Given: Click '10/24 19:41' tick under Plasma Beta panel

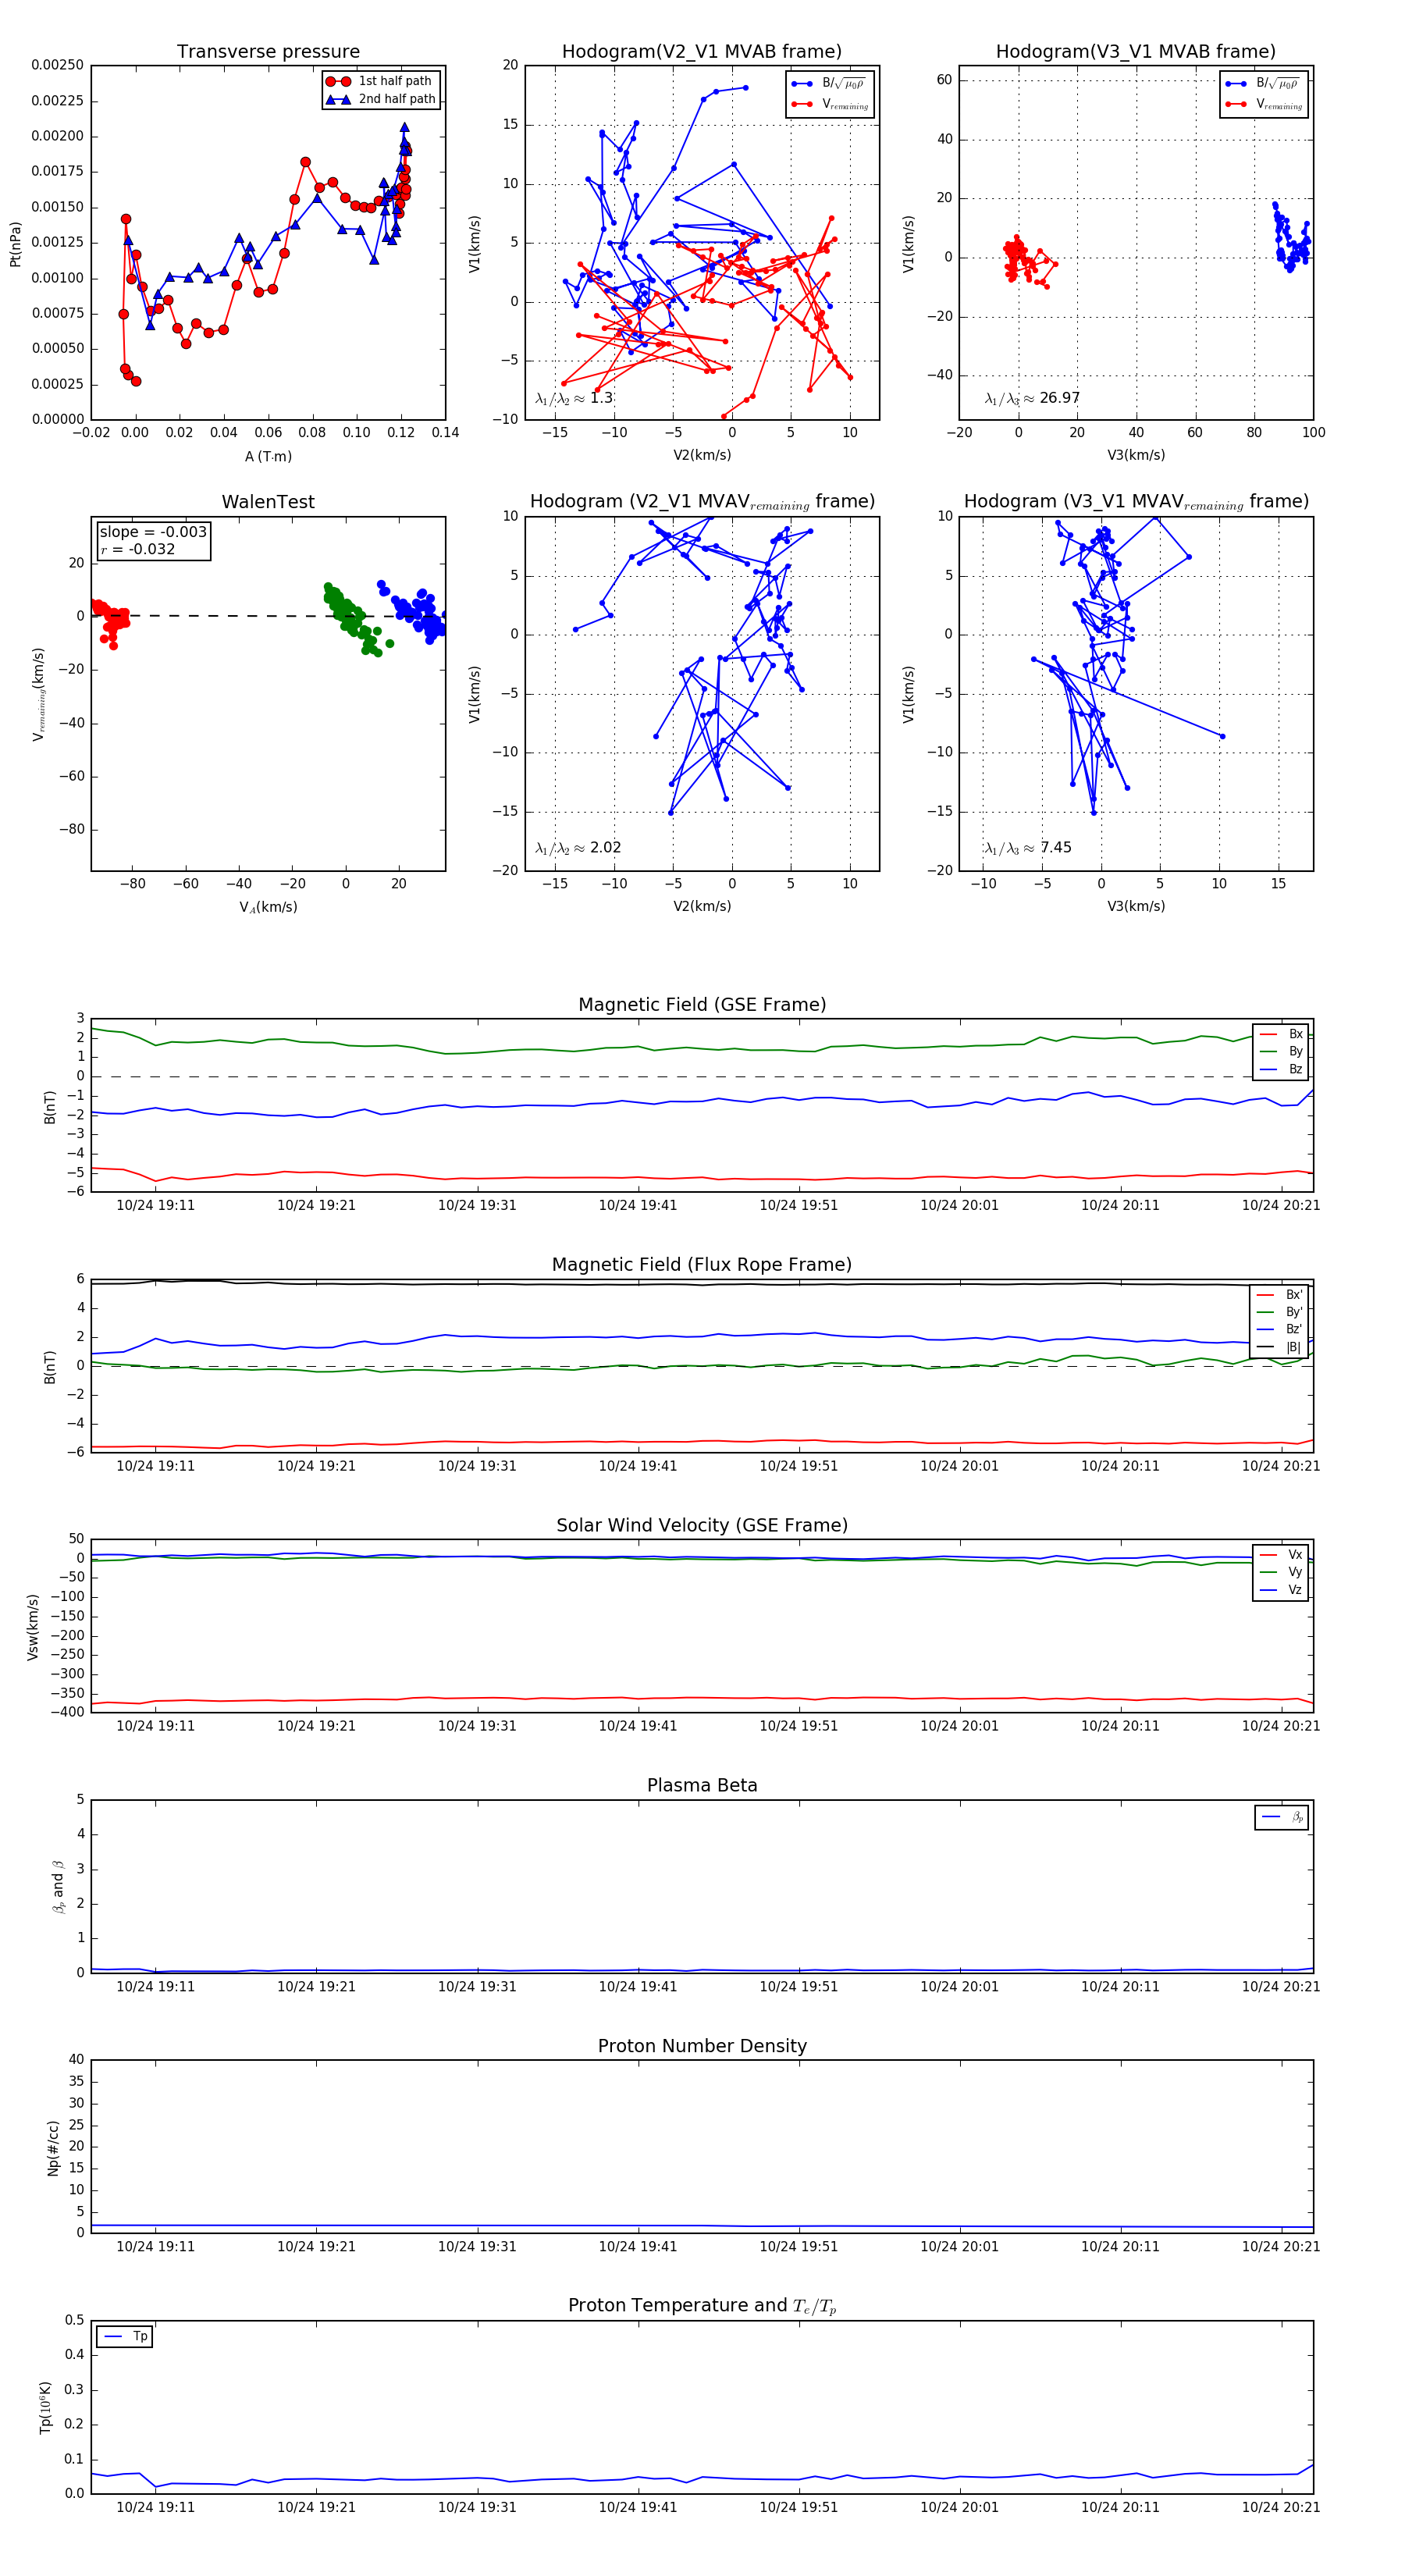Looking at the screenshot, I should click(638, 1986).
